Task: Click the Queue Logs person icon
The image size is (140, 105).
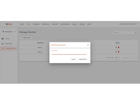Action: (x=3, y=44)
